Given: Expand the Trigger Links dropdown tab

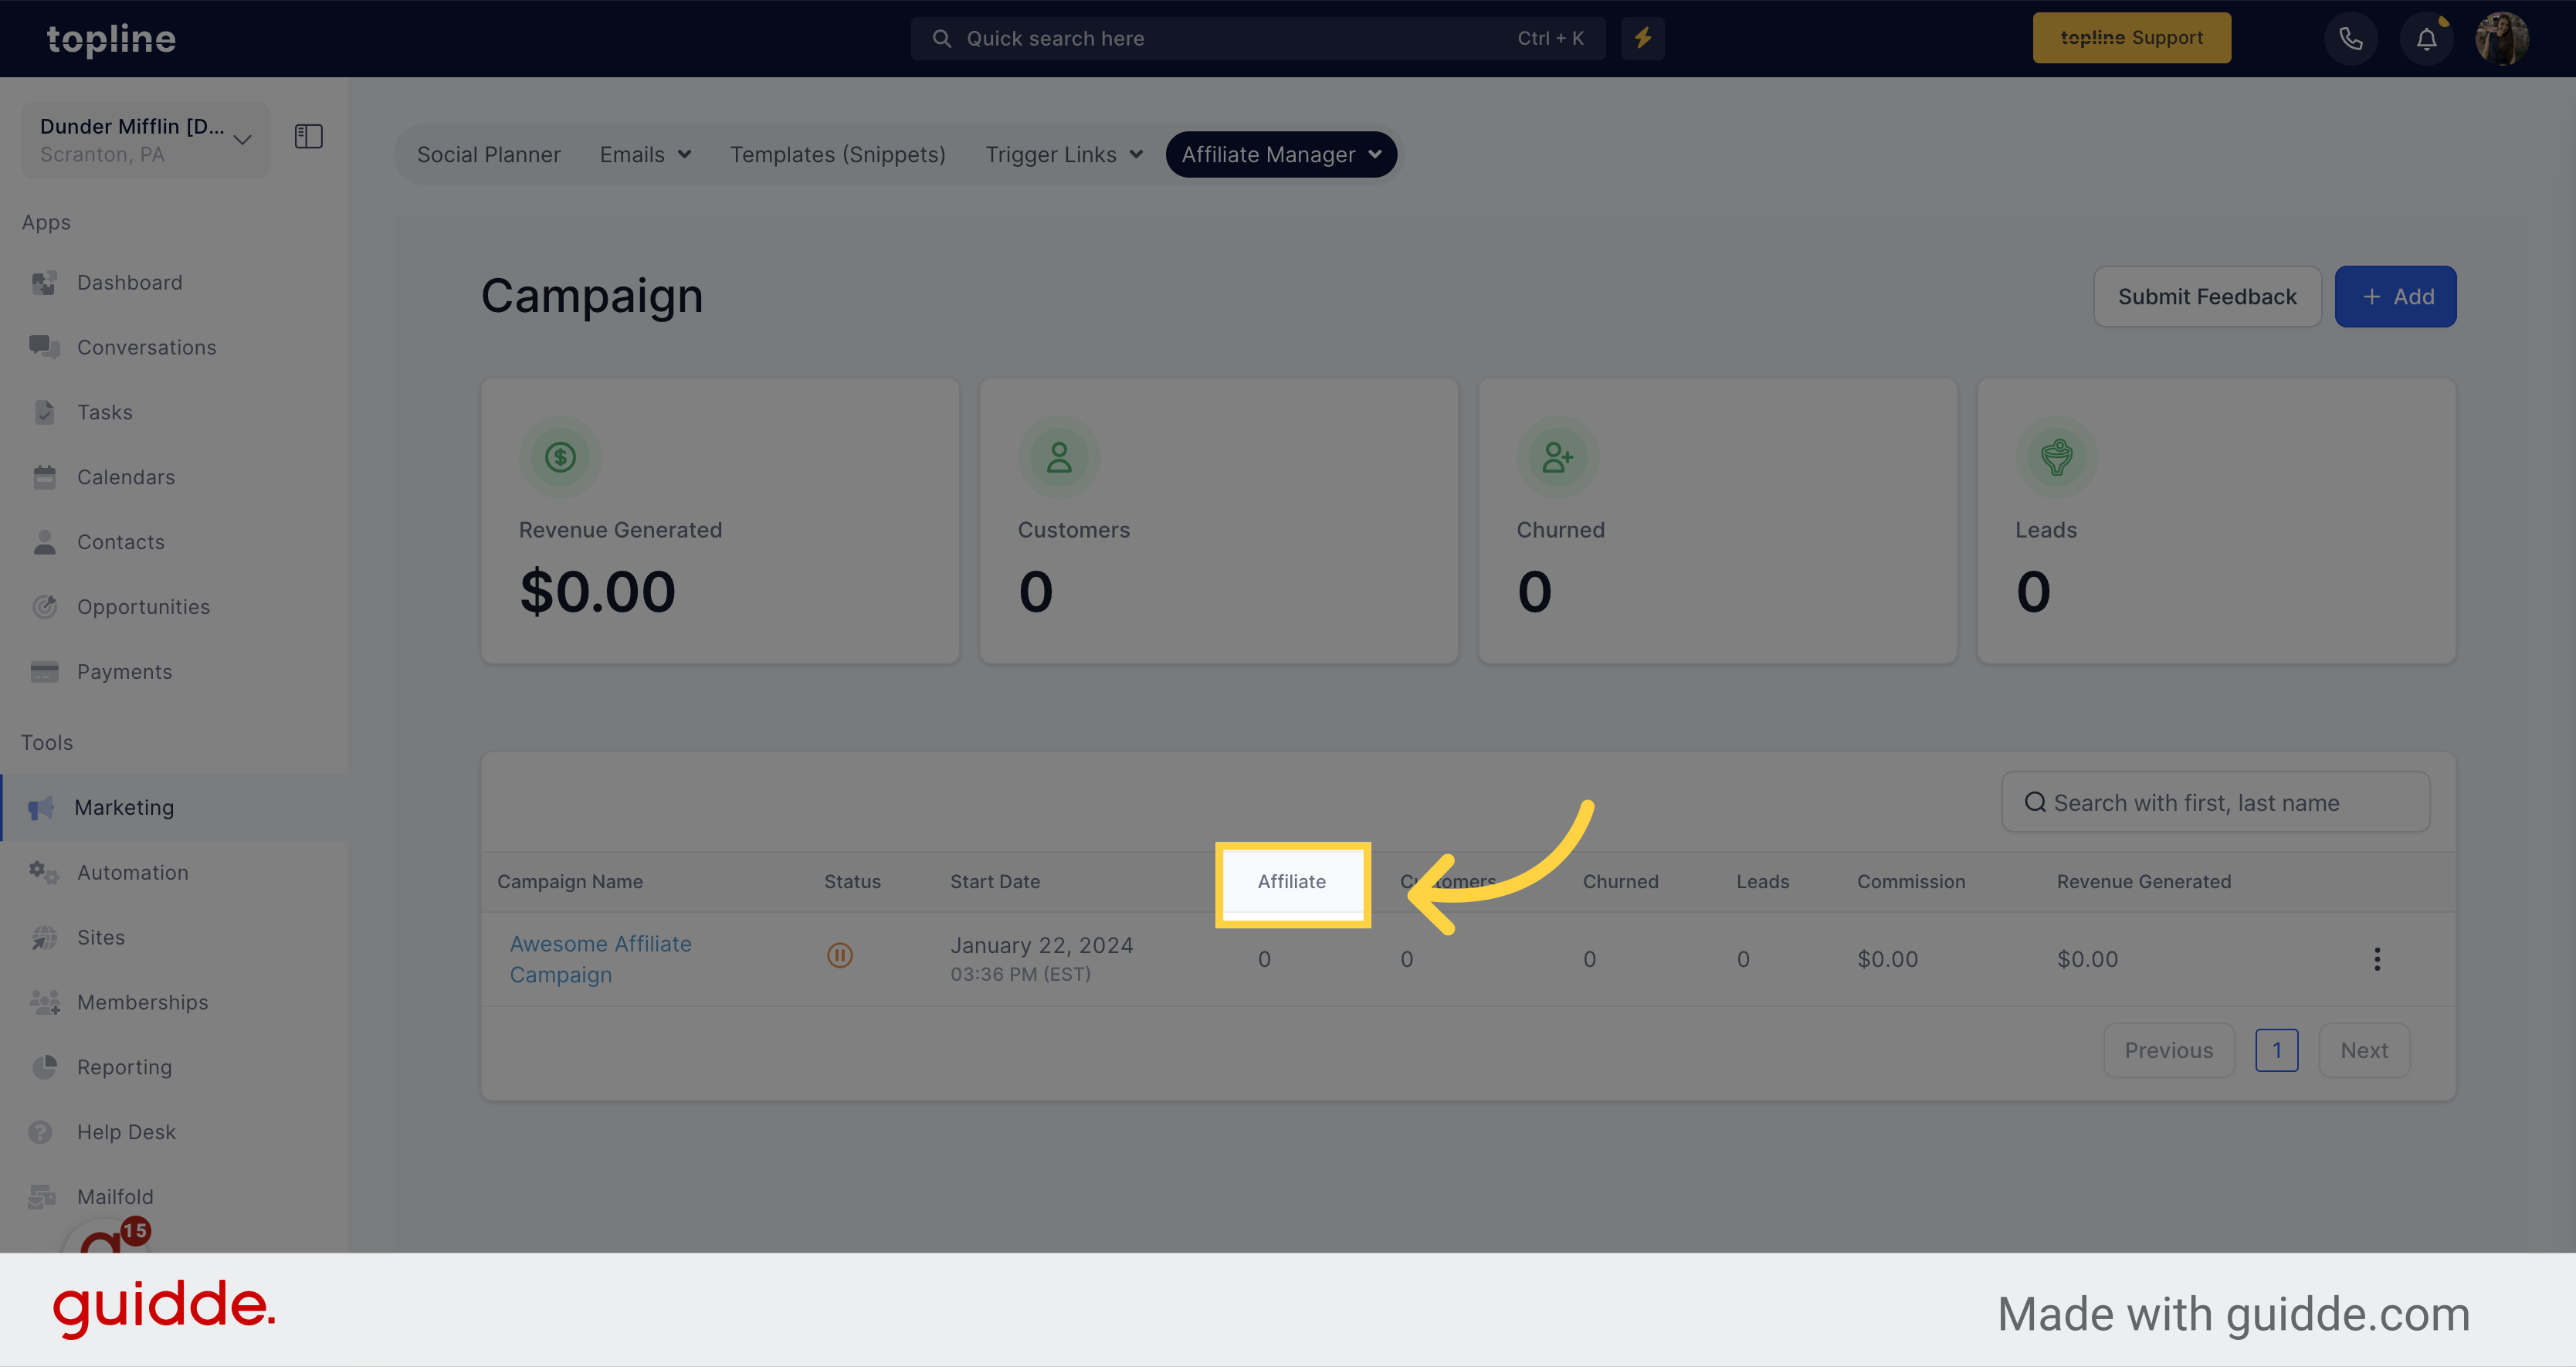Looking at the screenshot, I should [x=1063, y=154].
